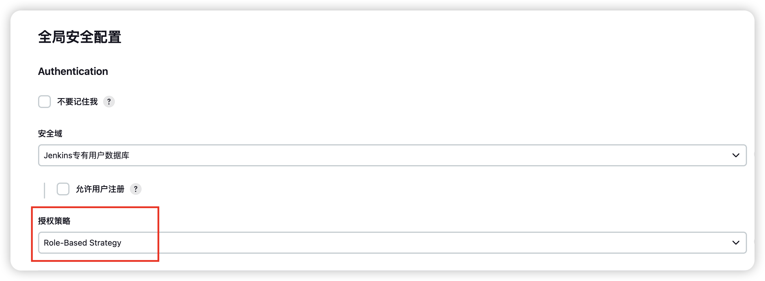Open help tooltip for 允许用户注册

pyautogui.click(x=136, y=189)
